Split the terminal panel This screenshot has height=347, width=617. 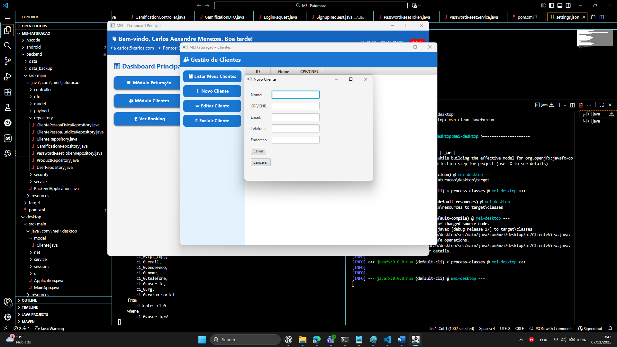tap(572, 105)
